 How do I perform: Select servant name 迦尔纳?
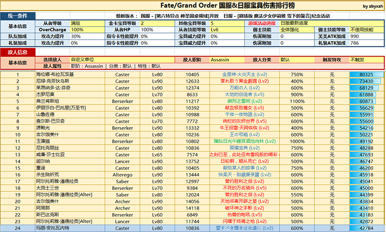click(x=43, y=162)
